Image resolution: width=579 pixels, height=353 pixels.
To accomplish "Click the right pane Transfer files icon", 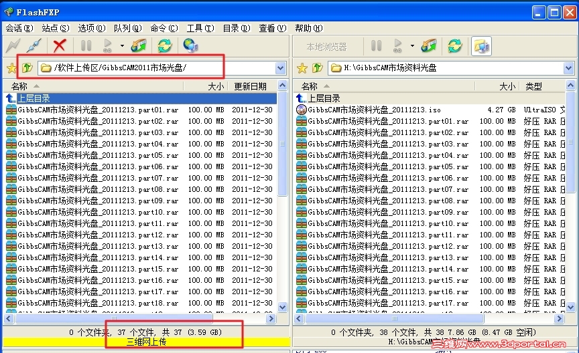I will point(429,45).
